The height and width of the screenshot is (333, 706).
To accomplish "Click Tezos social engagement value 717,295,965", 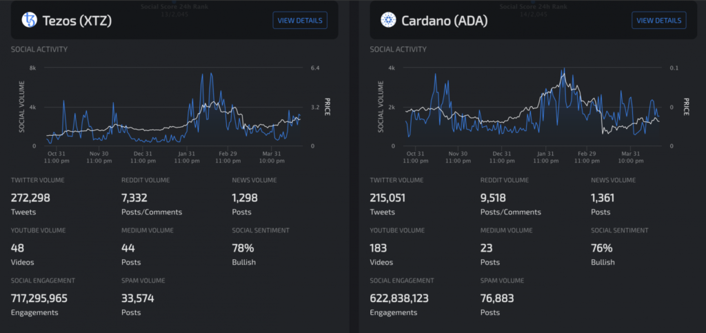I will pos(39,299).
